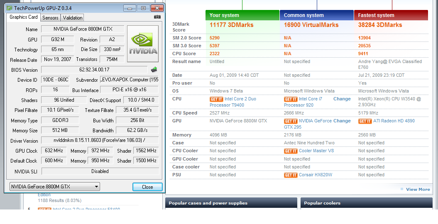Maximize the GPU-Z window
The width and height of the screenshot is (438, 224).
143,8
